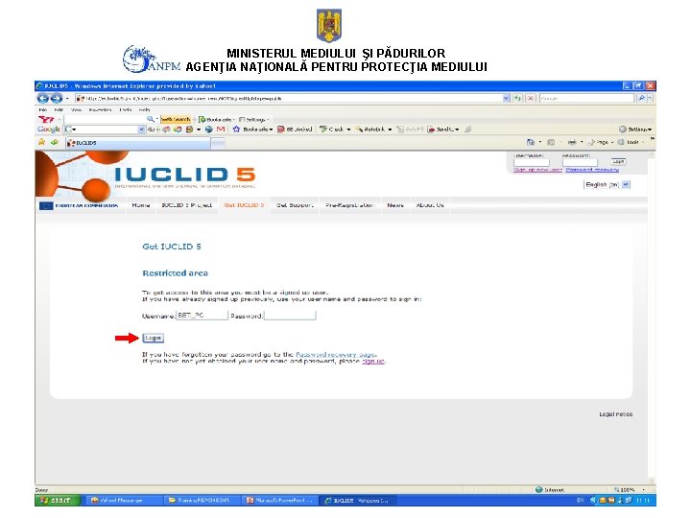Open Google toolbar Settings dropdown
This screenshot has height=518, width=691.
[635, 129]
